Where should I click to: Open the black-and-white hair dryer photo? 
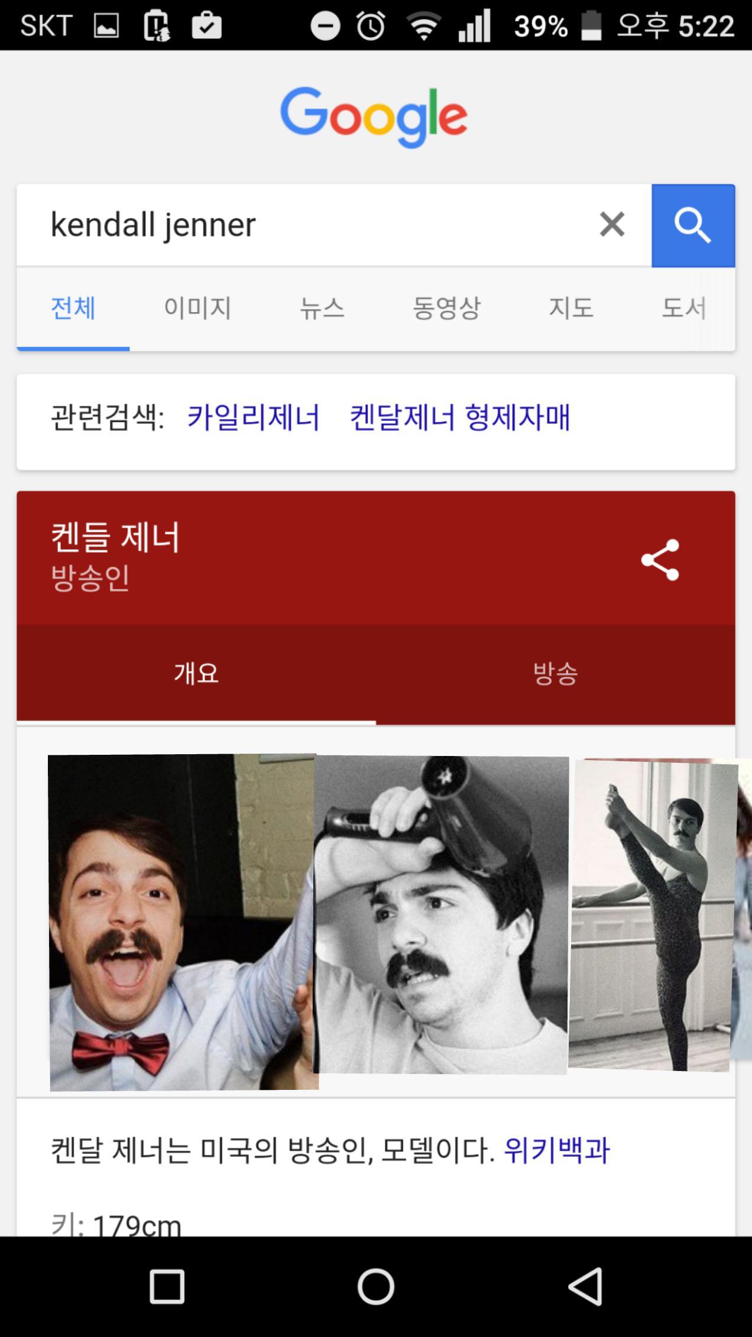(440, 915)
